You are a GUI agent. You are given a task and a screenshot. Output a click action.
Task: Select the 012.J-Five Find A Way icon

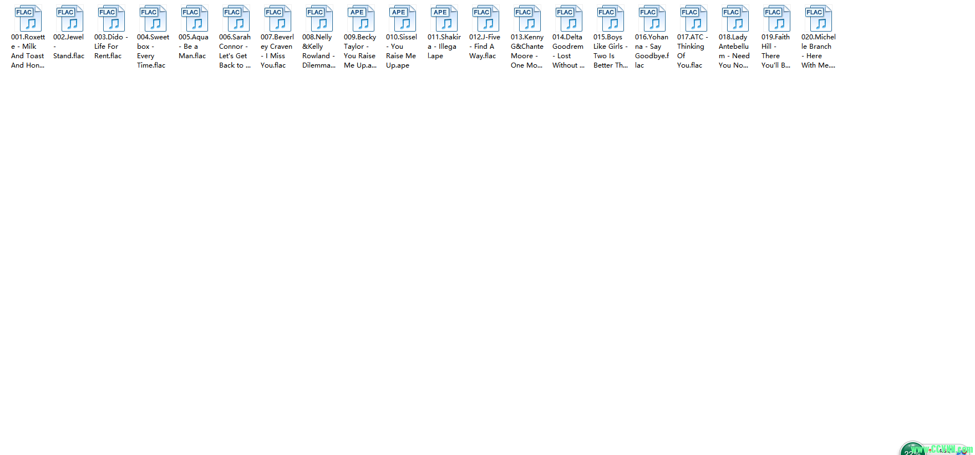pos(486,18)
